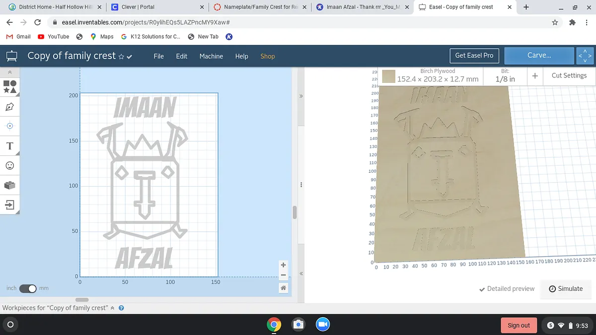Zoom out on the design canvas

tap(283, 275)
